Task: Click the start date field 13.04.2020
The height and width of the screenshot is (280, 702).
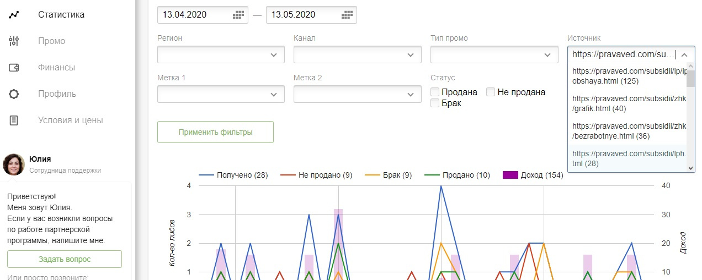Action: click(203, 15)
